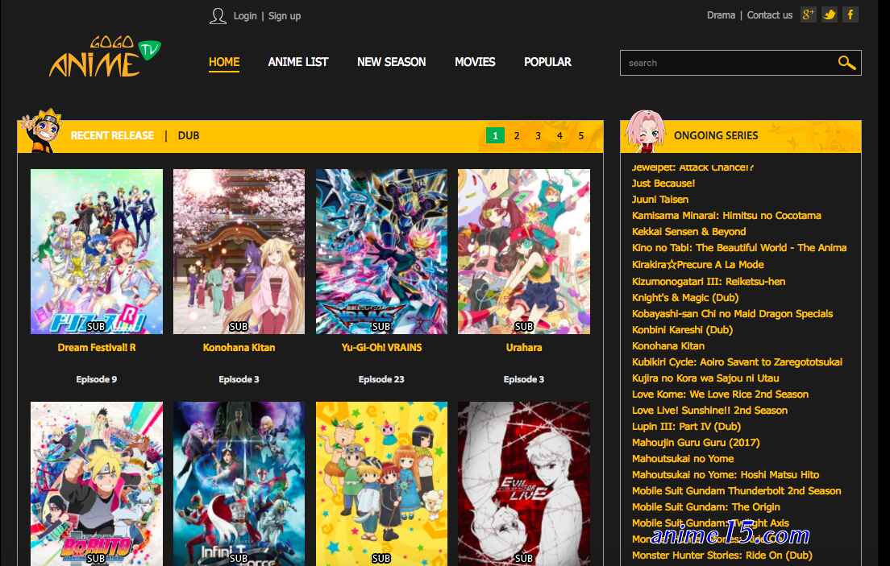Click the Login link

(245, 16)
